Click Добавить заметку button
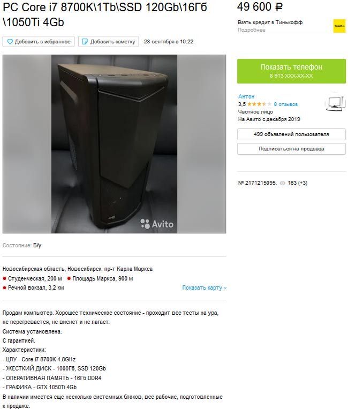The height and width of the screenshot is (409, 348). pyautogui.click(x=109, y=41)
